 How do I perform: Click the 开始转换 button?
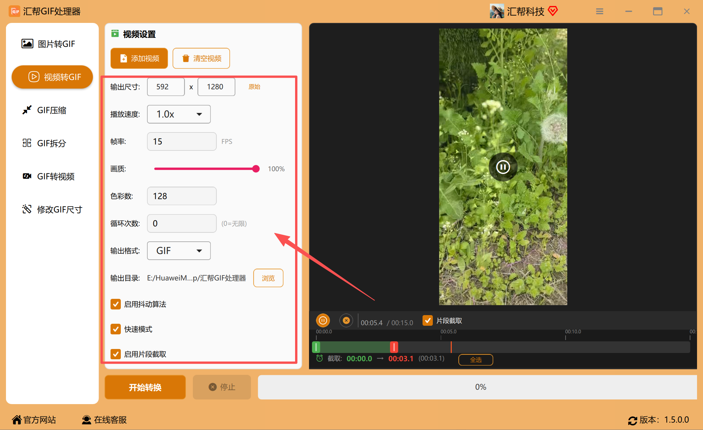coord(145,387)
